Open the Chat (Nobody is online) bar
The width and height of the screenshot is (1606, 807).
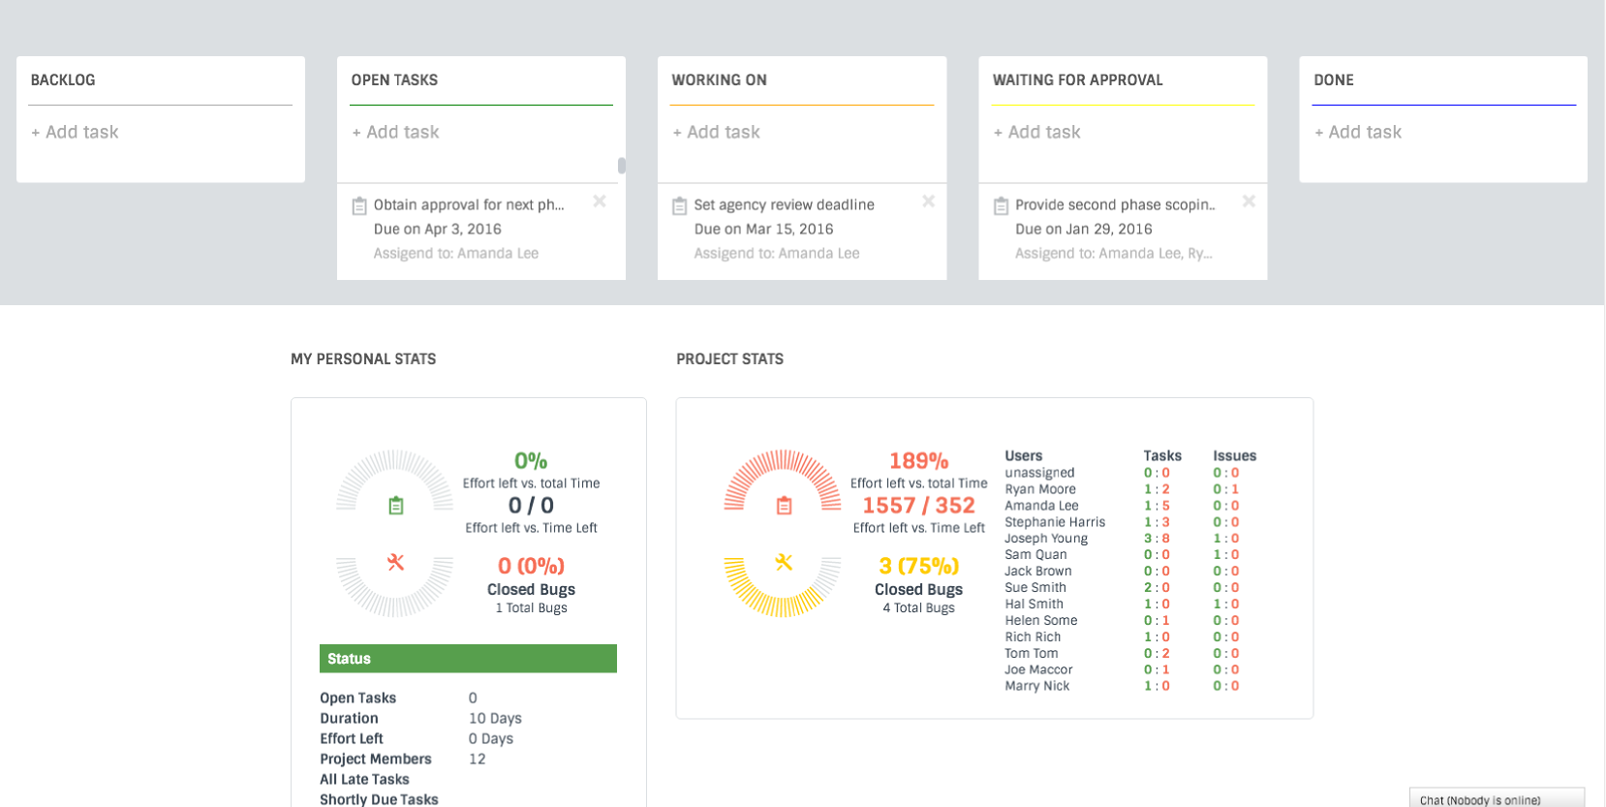[x=1497, y=797]
